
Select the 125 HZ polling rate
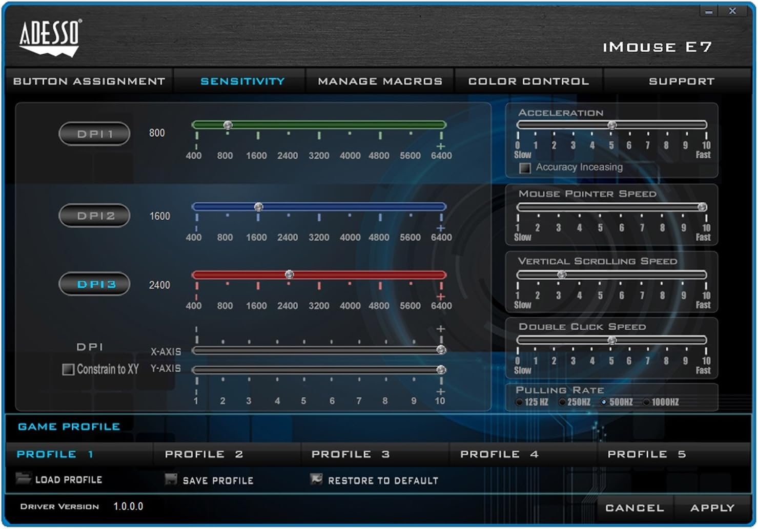(519, 403)
